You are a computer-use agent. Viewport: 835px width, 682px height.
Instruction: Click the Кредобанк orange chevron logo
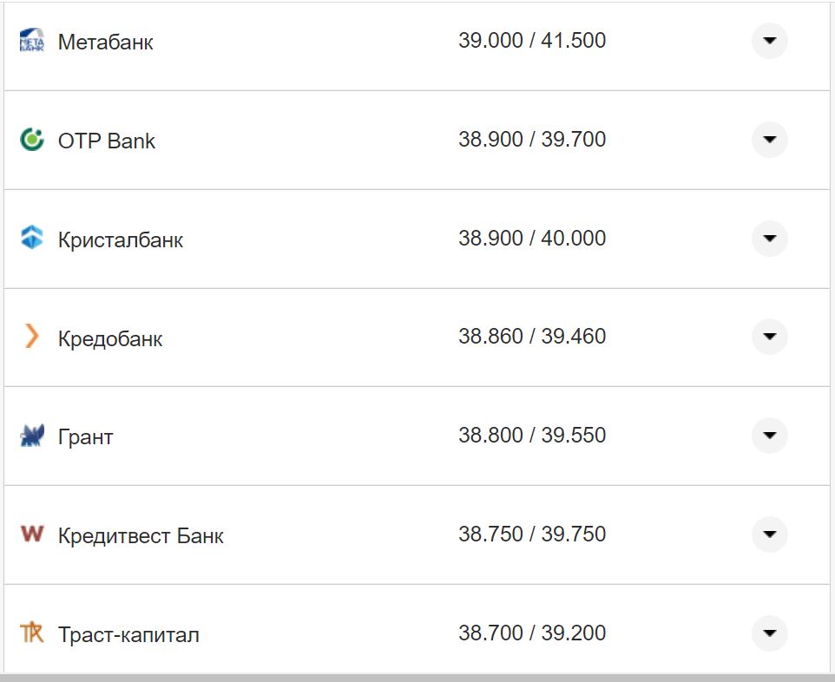31,337
